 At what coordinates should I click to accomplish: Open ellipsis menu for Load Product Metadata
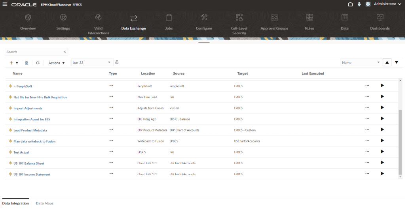click(367, 129)
